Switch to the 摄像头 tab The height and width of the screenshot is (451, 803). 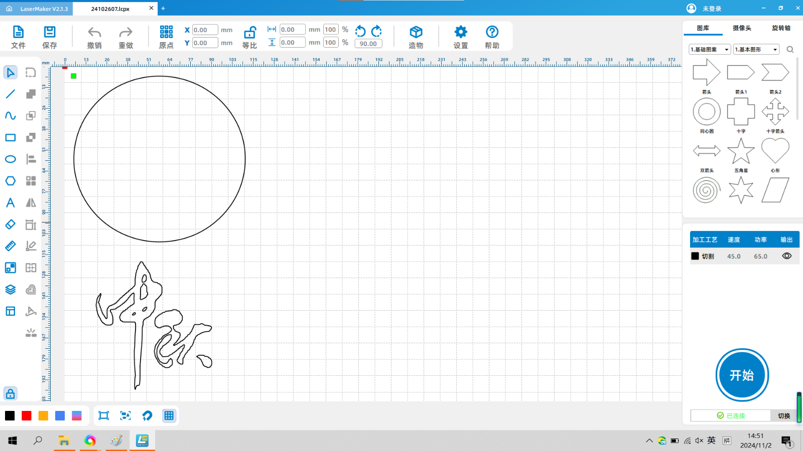(x=742, y=28)
